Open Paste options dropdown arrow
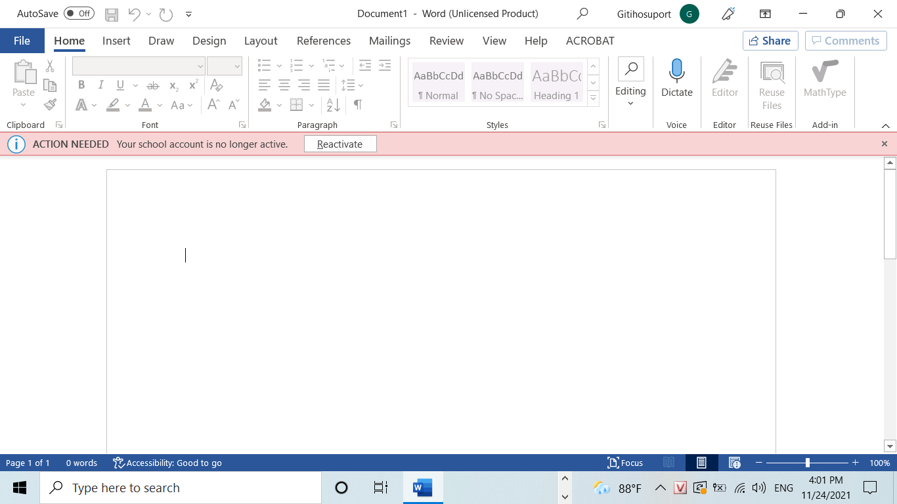Screen dimensions: 897x504 coord(24,104)
